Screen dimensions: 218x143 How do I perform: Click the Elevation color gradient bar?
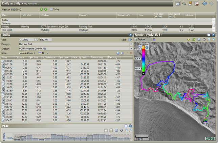click(x=143, y=59)
